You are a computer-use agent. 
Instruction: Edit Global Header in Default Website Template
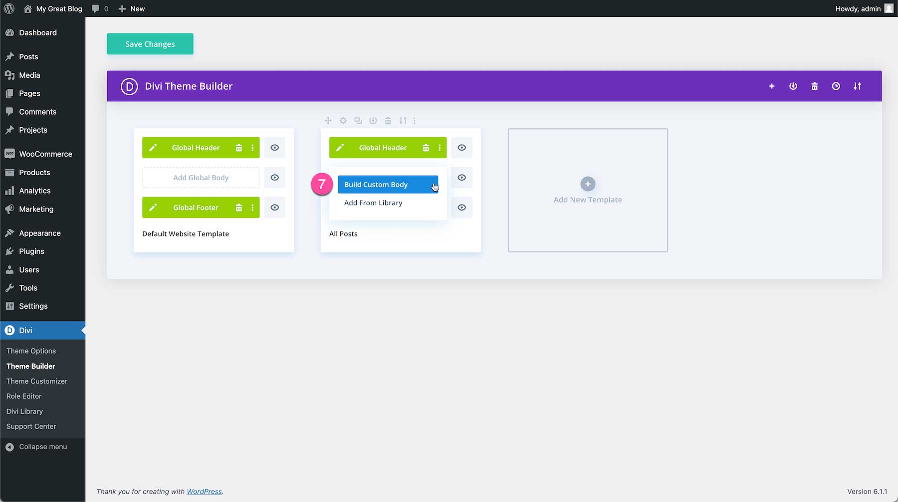point(153,148)
